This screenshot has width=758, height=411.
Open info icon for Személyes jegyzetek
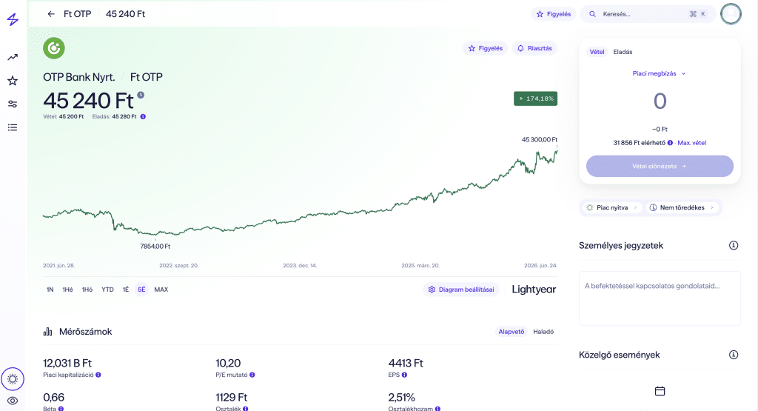pos(734,245)
